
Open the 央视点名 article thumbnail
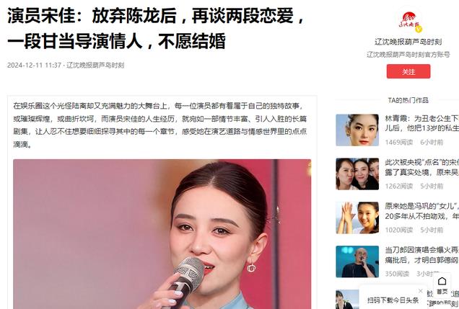coord(357,174)
